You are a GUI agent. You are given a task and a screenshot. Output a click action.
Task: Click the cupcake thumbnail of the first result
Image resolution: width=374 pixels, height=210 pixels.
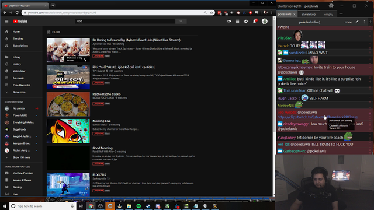click(68, 50)
